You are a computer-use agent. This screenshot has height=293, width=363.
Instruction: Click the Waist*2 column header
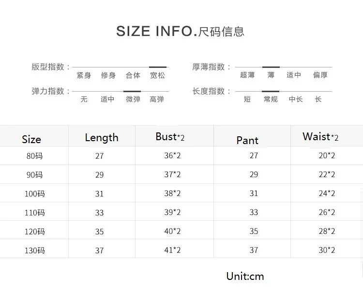(320, 136)
